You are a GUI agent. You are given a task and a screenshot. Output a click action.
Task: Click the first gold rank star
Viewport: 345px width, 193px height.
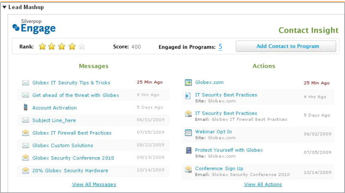pos(42,47)
